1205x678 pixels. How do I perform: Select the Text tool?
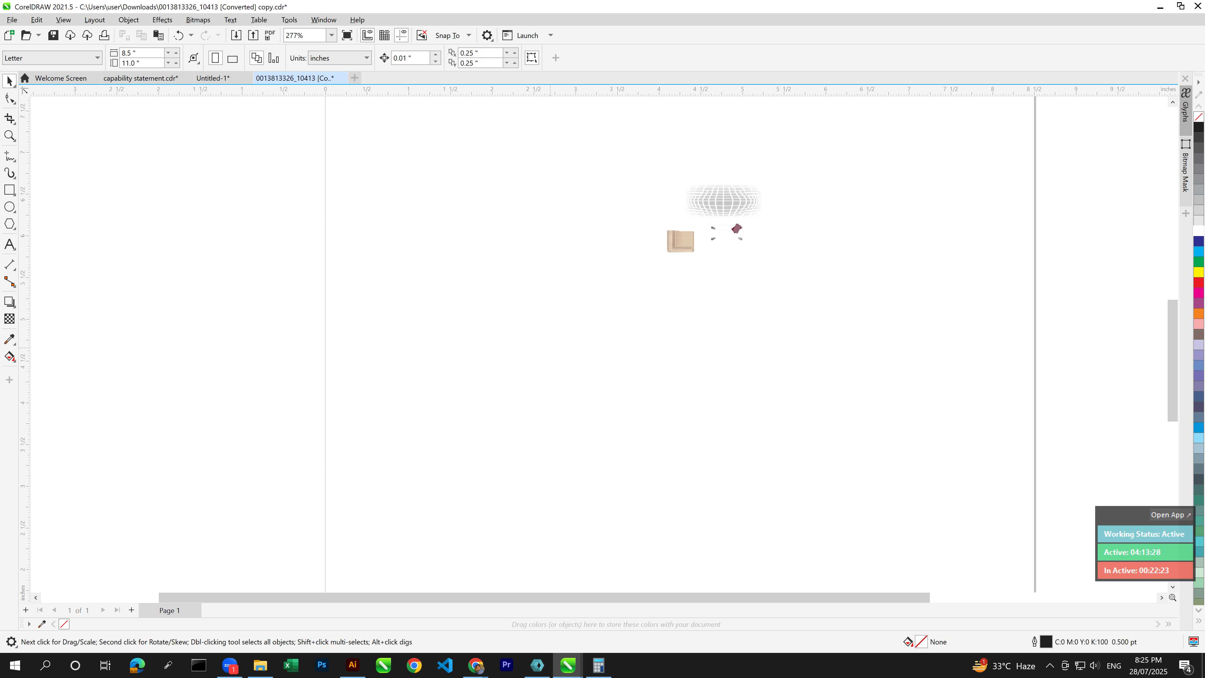[9, 244]
